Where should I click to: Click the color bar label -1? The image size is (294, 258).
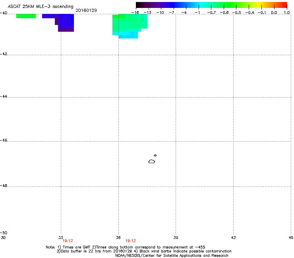tap(197, 13)
